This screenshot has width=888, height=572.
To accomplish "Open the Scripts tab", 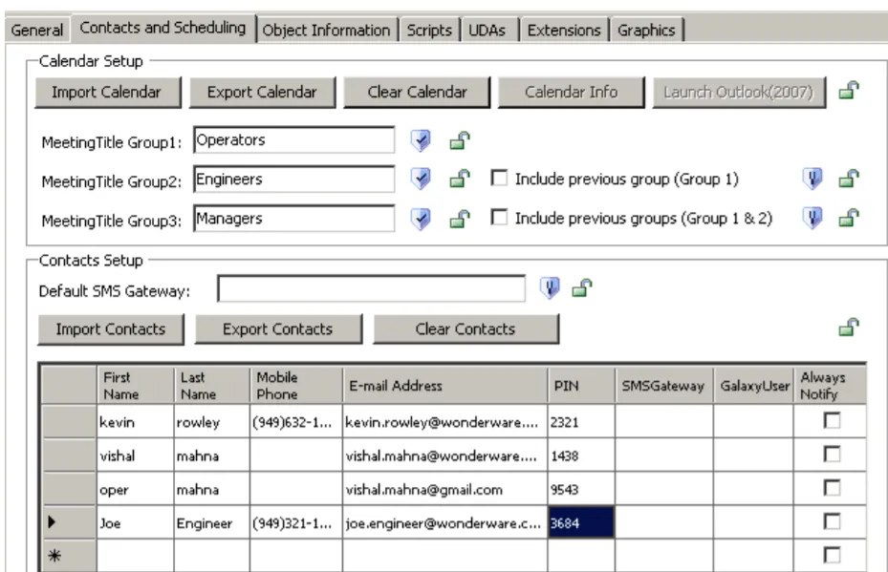I will (x=428, y=30).
